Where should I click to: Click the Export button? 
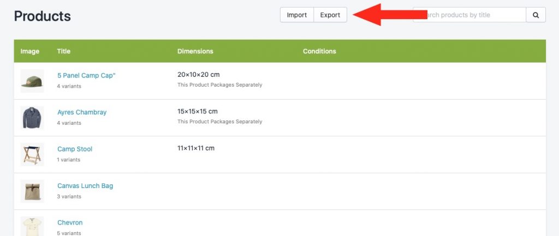[330, 15]
